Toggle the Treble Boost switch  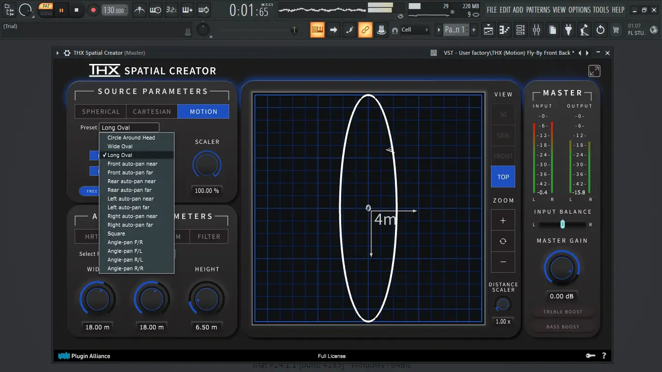[x=563, y=312]
